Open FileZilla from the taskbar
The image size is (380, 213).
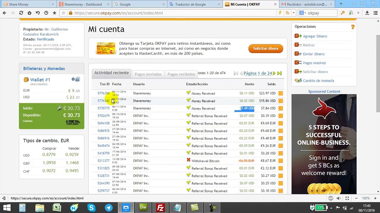160,208
